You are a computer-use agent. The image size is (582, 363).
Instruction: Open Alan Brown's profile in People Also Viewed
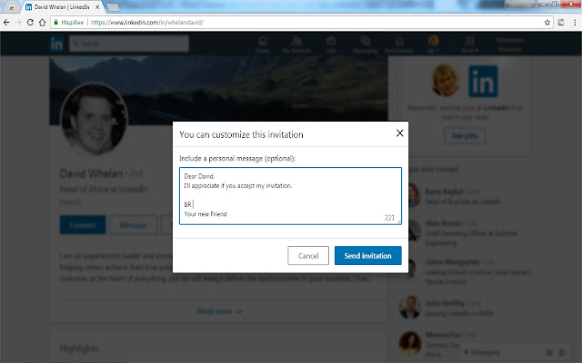pos(443,223)
